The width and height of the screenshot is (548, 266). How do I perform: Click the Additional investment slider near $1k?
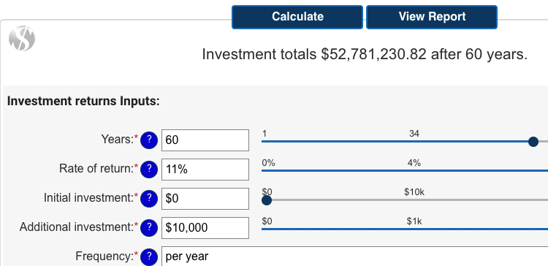click(x=414, y=229)
